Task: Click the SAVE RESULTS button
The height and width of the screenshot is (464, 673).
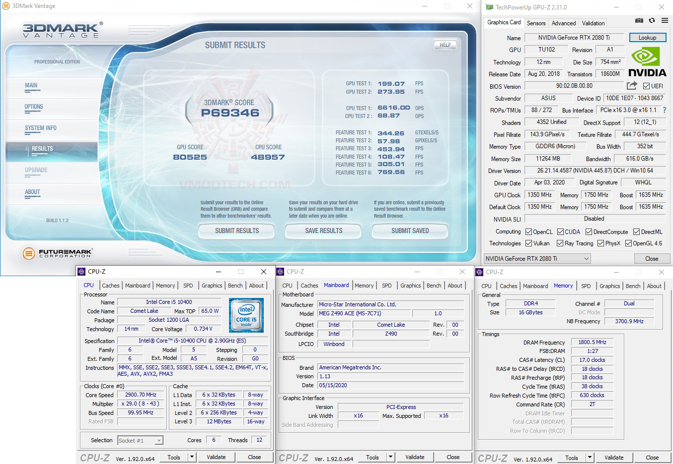Action: [324, 231]
